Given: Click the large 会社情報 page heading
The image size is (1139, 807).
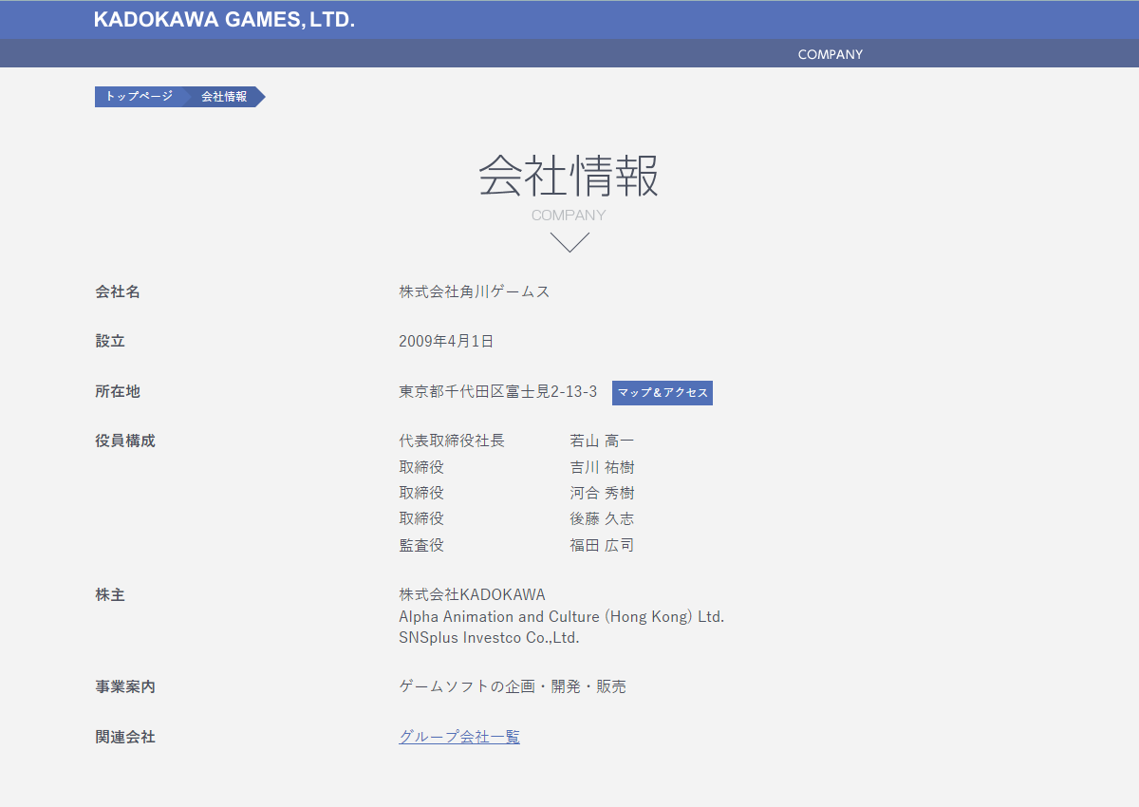Looking at the screenshot, I should [569, 176].
